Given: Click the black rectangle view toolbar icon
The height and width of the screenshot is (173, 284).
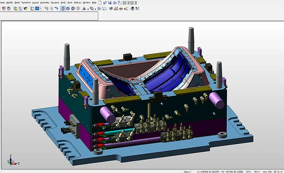Looking at the screenshot, I should click(x=92, y=8).
